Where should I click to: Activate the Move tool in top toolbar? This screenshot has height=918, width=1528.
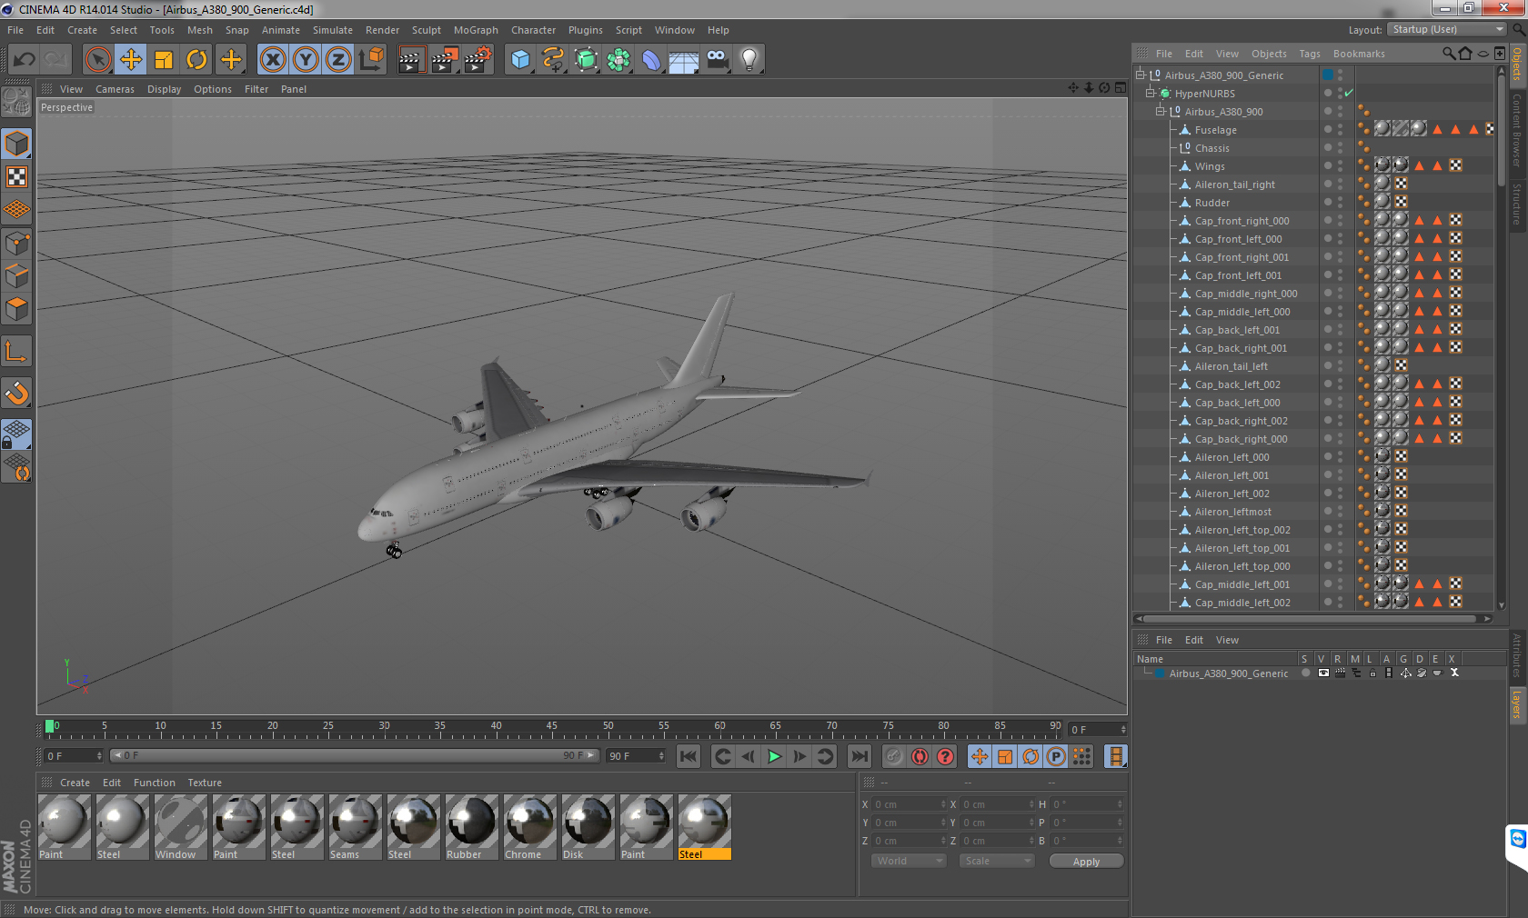click(x=131, y=60)
